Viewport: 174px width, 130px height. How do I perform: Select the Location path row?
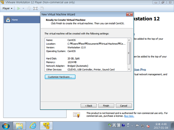click(86, 44)
